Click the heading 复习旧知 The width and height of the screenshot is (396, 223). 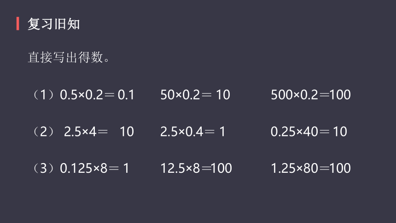(x=53, y=24)
